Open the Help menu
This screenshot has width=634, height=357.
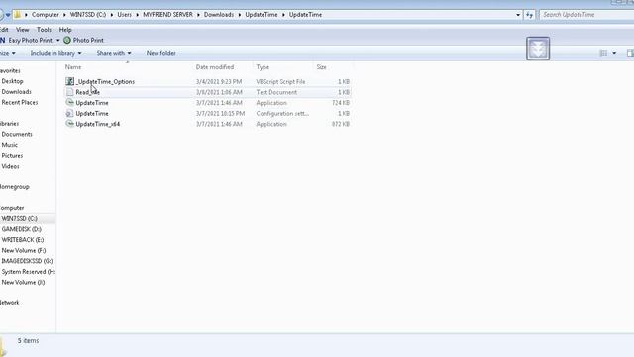coord(65,30)
